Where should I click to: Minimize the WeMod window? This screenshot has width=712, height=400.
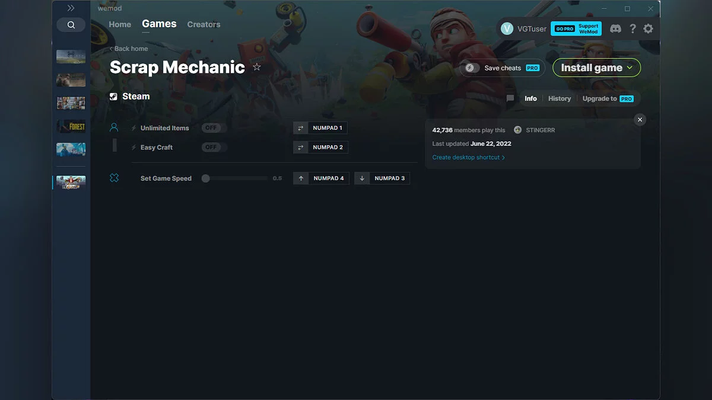[605, 9]
